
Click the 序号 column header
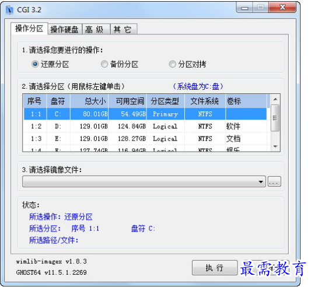[x=34, y=101]
